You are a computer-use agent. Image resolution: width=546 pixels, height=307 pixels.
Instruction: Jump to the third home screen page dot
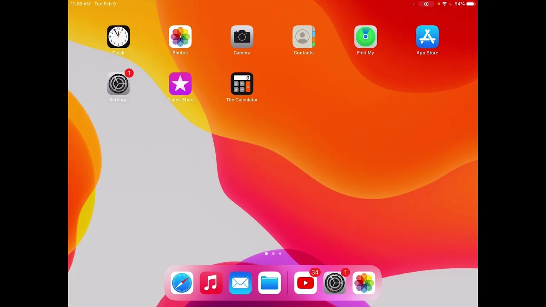[x=280, y=254]
